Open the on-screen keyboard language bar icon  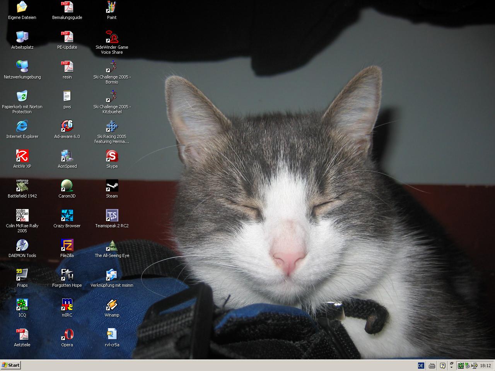click(432, 366)
